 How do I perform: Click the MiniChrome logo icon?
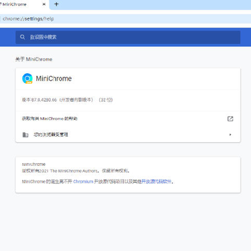[27, 79]
